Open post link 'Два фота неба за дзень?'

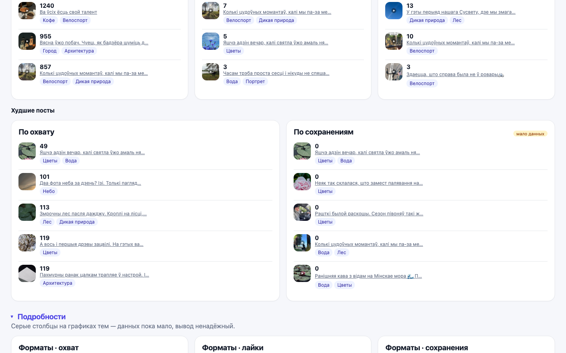pyautogui.click(x=90, y=183)
